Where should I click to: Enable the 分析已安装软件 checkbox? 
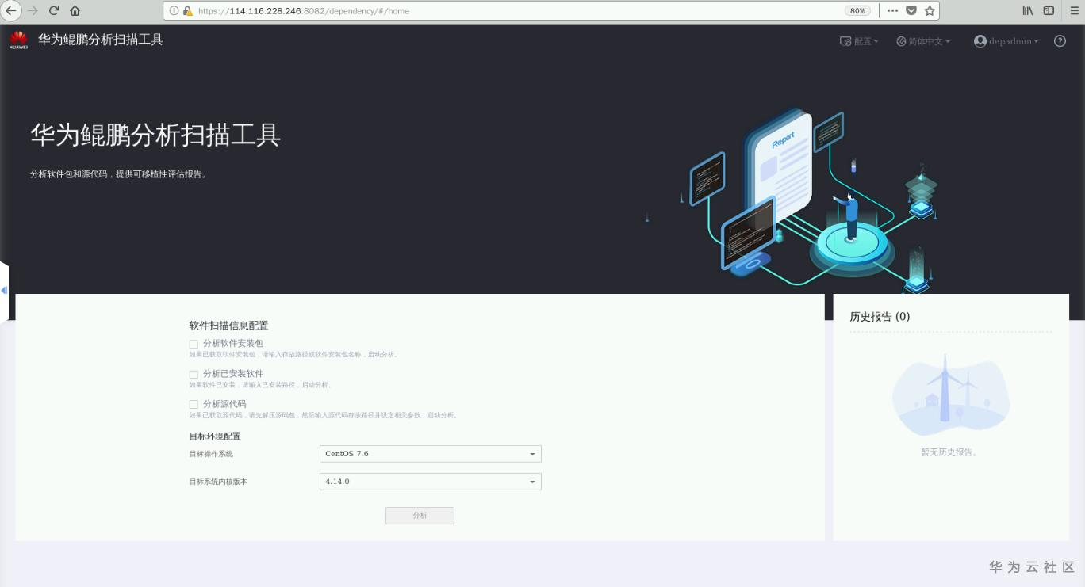pyautogui.click(x=194, y=374)
